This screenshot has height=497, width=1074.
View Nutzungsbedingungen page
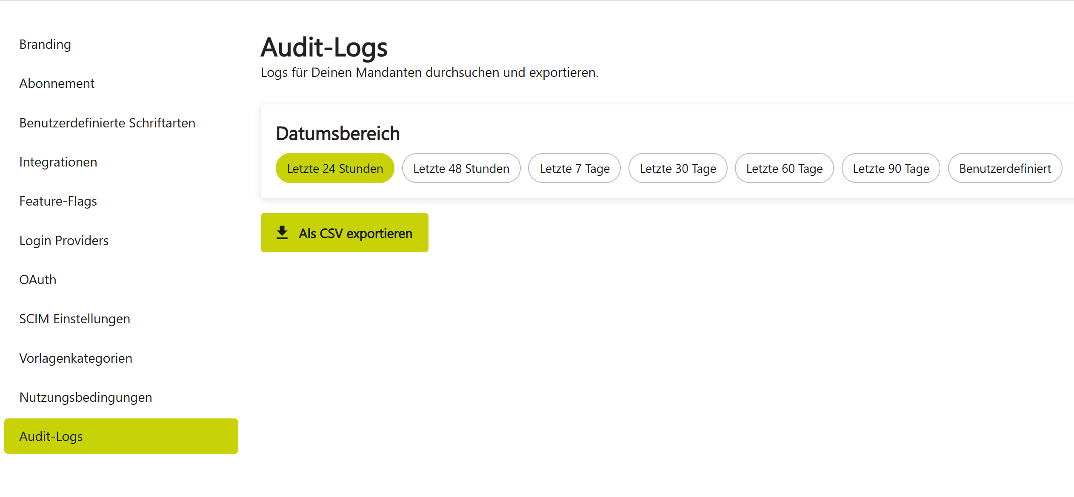pos(86,397)
